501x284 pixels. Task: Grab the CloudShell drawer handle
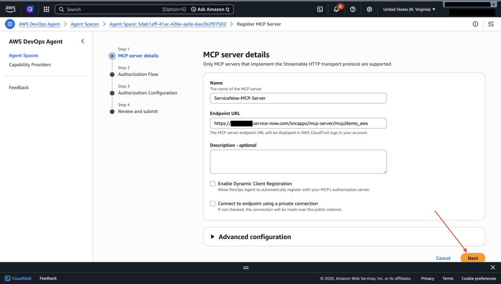[246, 268]
